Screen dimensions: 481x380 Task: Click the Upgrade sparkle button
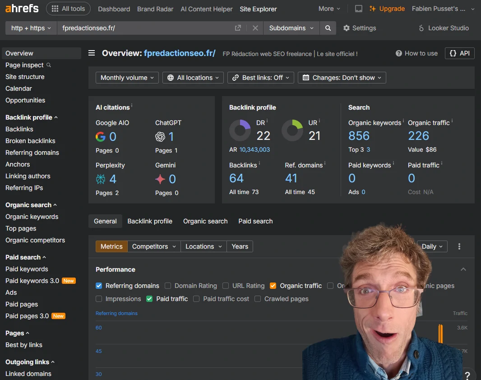coord(387,9)
